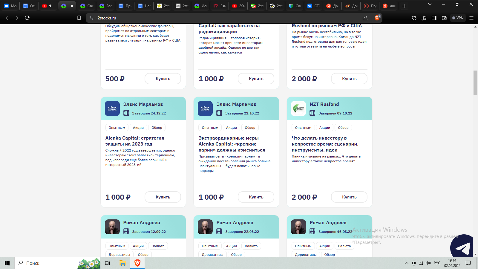Switch the РУС input language

coord(437,263)
